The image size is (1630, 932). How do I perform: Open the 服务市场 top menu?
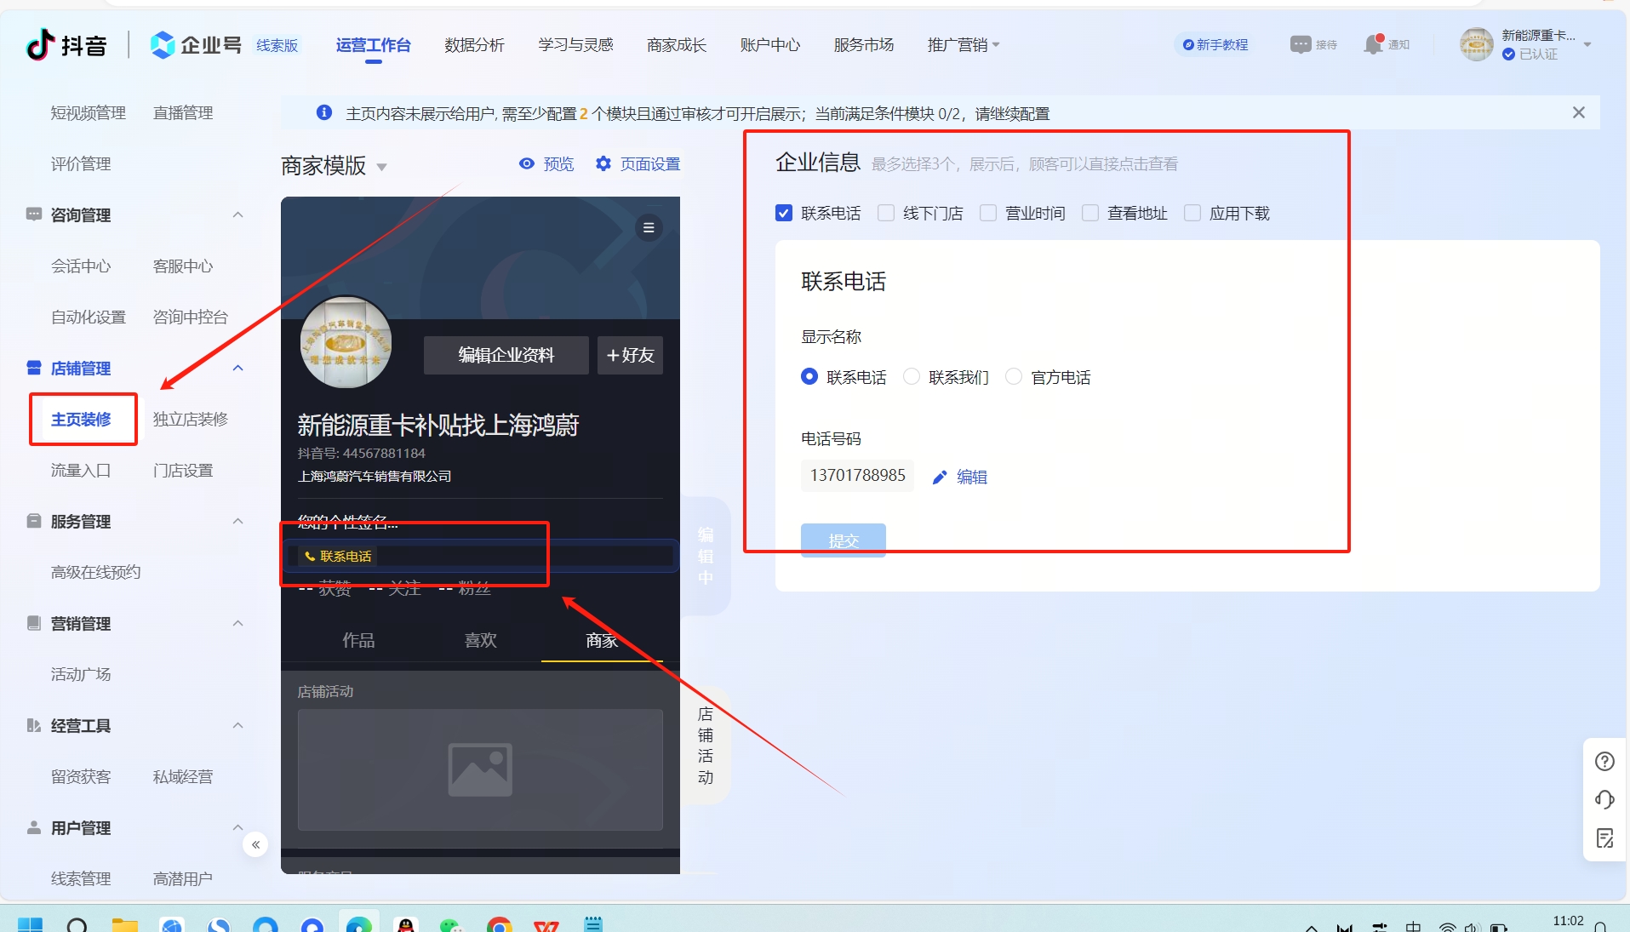(x=864, y=44)
